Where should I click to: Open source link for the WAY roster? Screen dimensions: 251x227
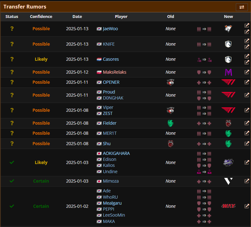click(247, 206)
